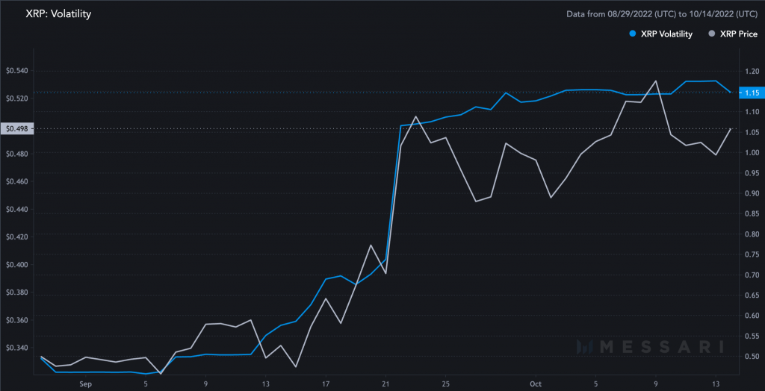Click the blue XRP Volatility legend dot
Screen dimensions: 765x391
(x=633, y=34)
